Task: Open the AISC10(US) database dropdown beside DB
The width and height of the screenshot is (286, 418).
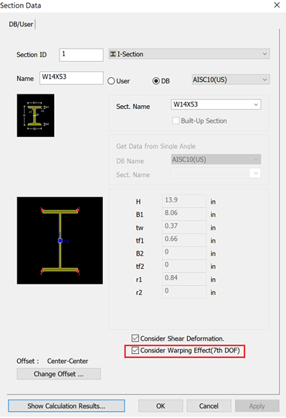Action: (231, 80)
